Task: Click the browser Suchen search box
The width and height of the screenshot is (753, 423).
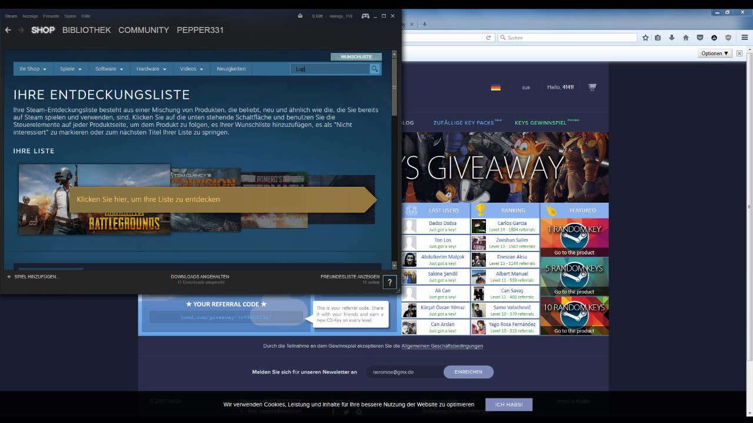Action: (x=568, y=38)
